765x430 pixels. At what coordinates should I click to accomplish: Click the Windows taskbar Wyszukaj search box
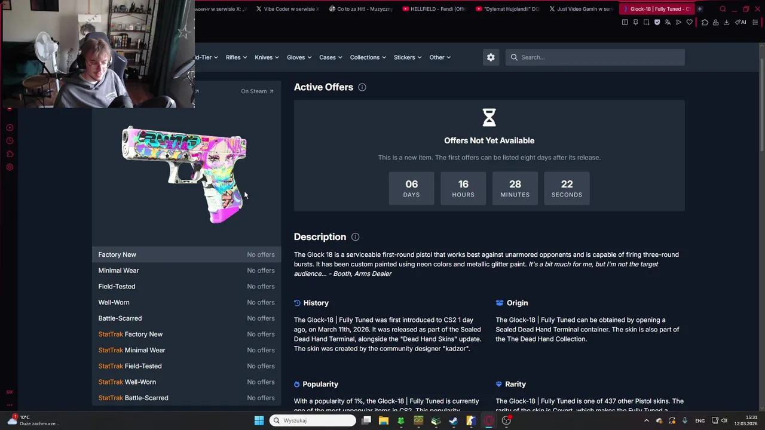pos(313,420)
